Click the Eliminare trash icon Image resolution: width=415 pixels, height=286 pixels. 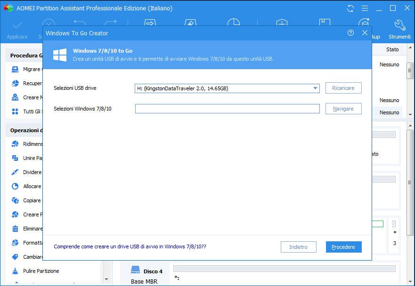point(16,229)
